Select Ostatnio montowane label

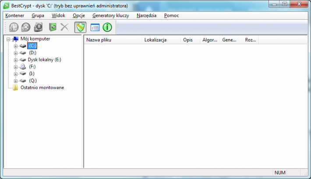42,88
